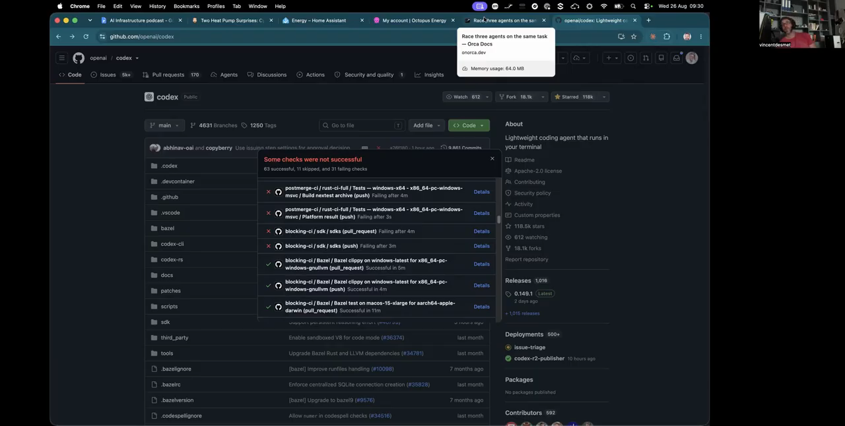Viewport: 845px width, 426px height.
Task: Open the Chrome Bookmarks menu
Action: click(x=186, y=6)
